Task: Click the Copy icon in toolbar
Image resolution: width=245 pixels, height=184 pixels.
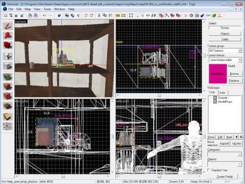Action: (x=105, y=15)
